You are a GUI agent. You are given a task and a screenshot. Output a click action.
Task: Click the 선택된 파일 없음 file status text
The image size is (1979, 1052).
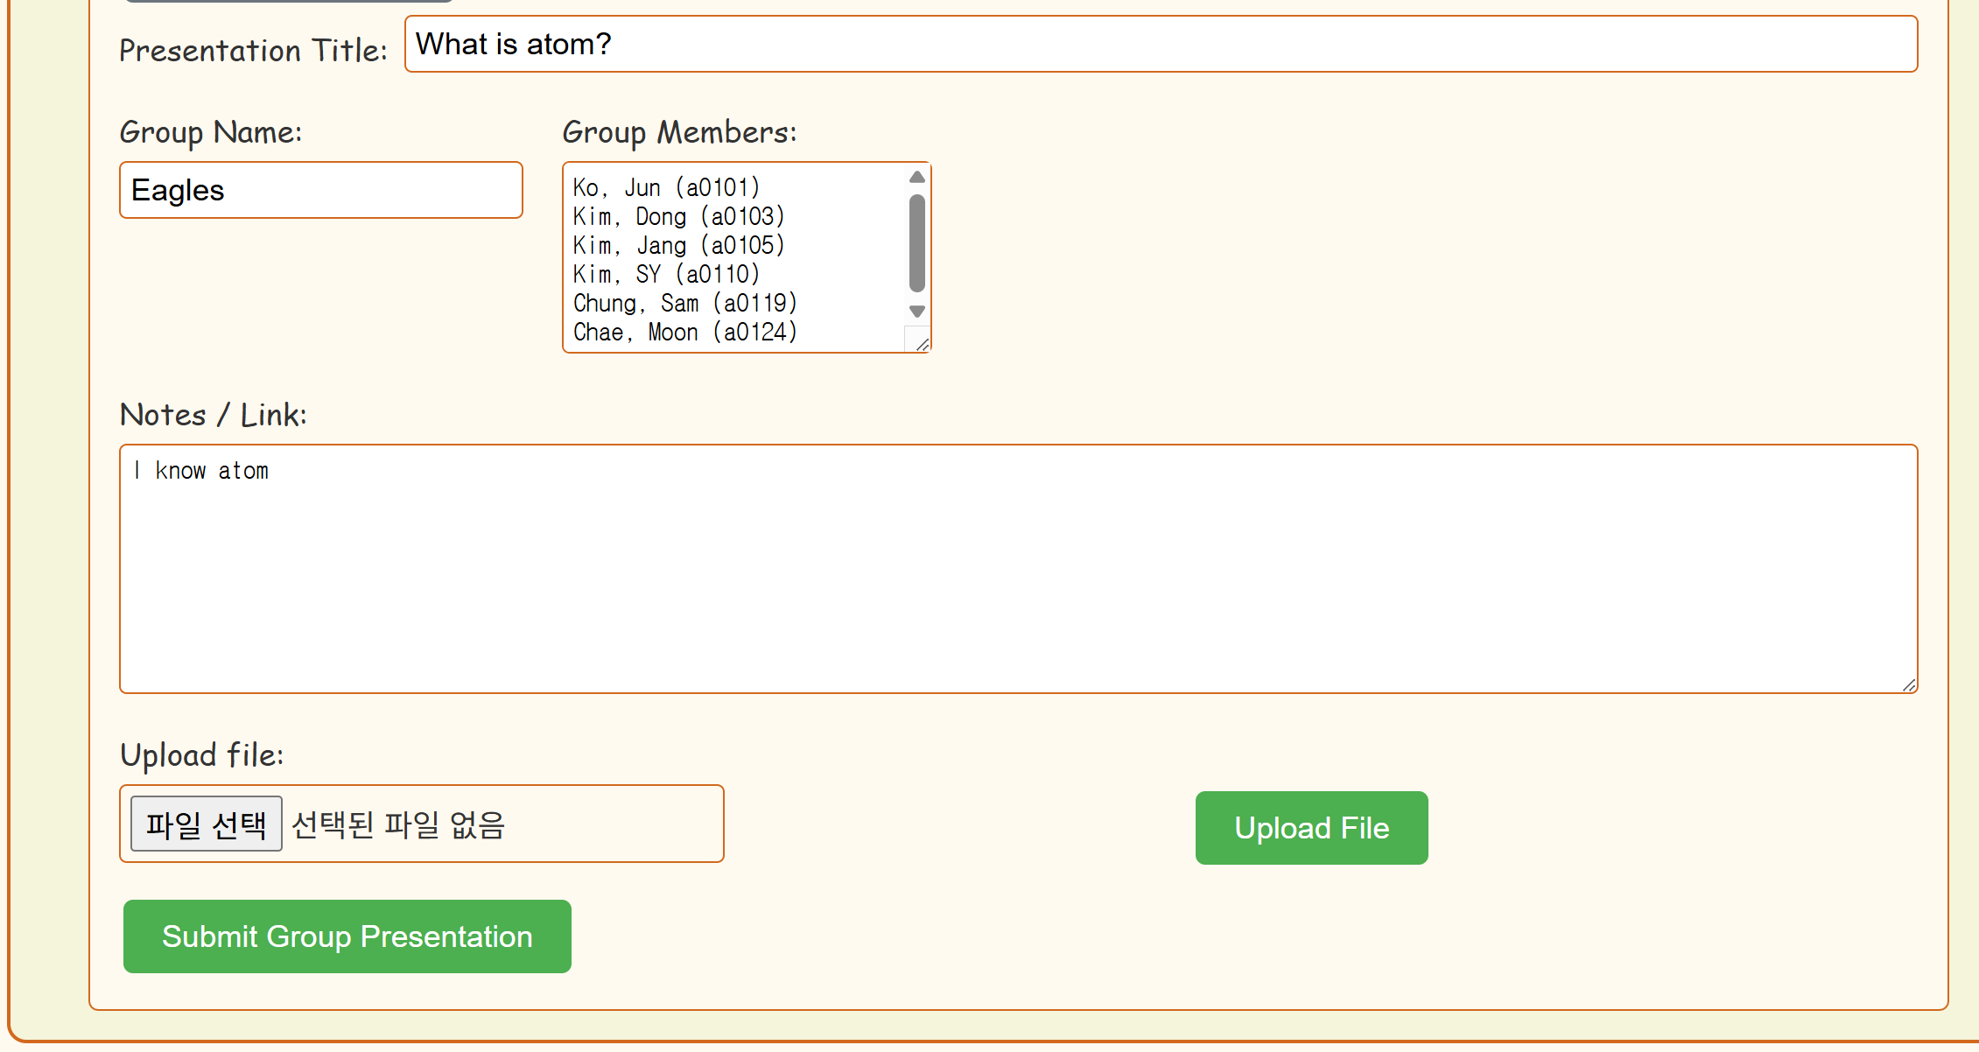(x=398, y=824)
